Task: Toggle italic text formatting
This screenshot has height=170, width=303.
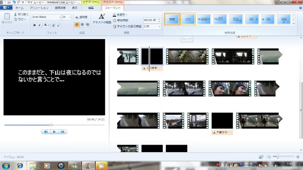Action: click(x=39, y=25)
